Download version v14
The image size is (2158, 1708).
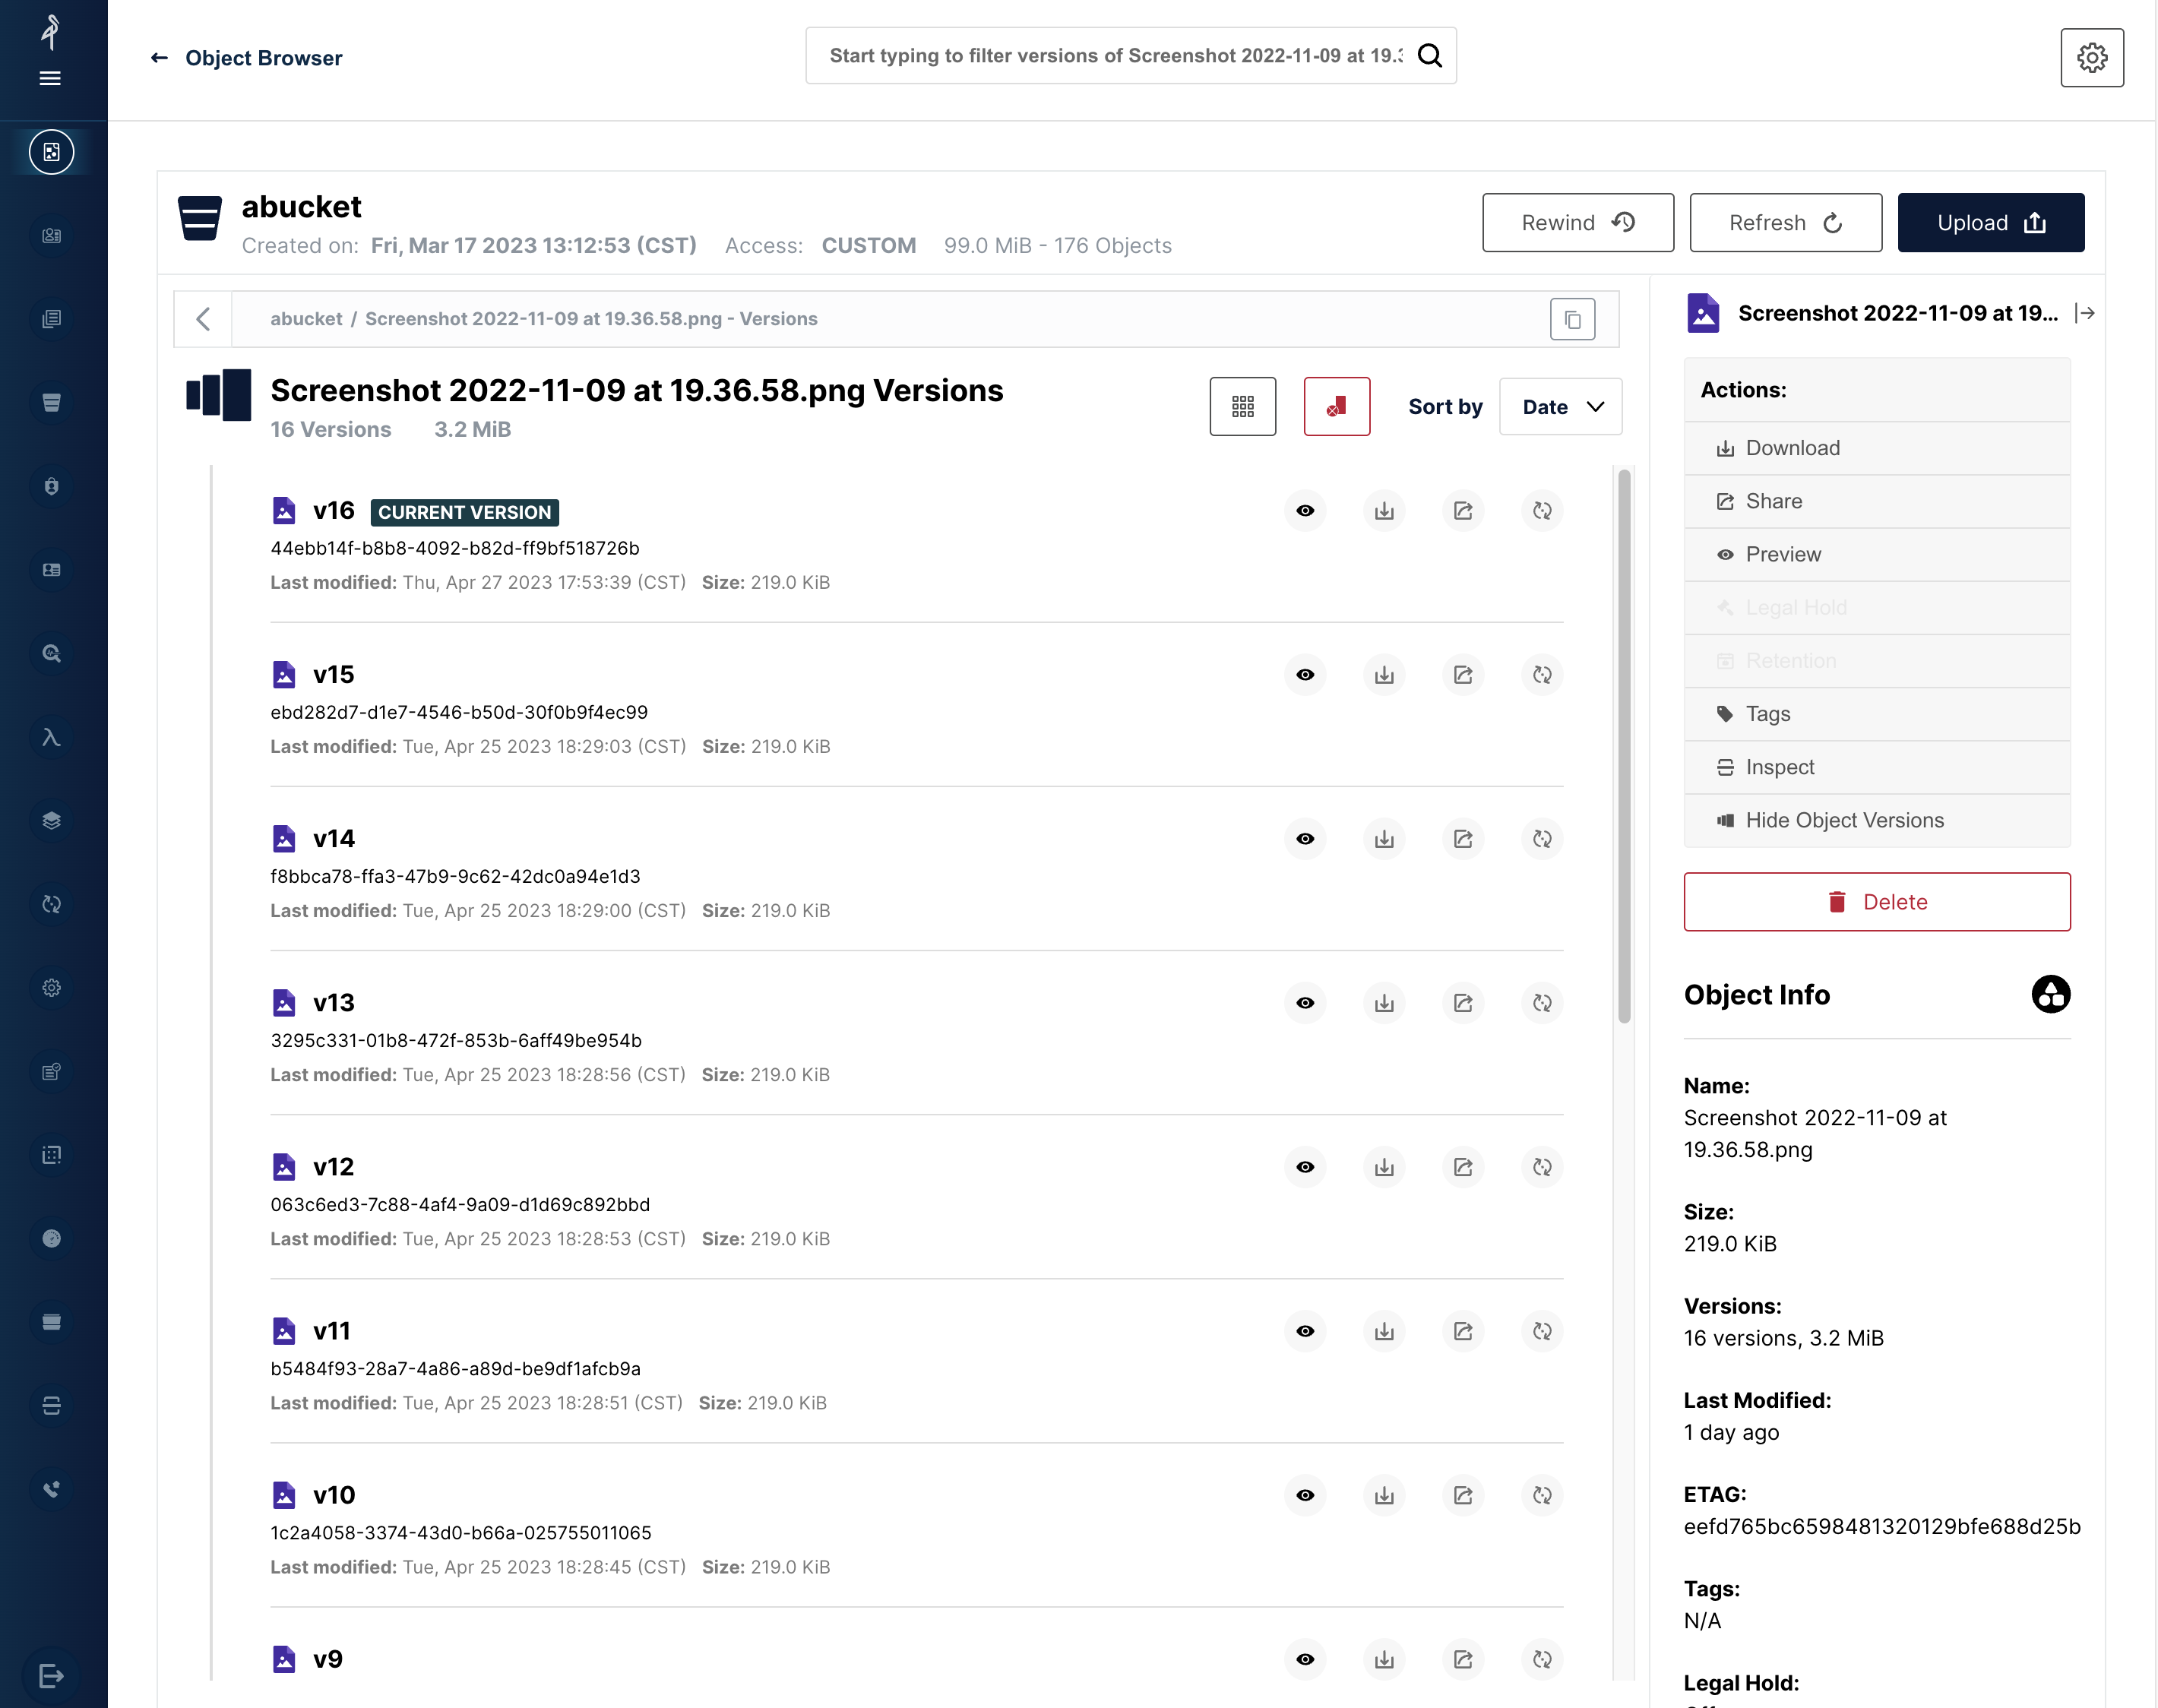point(1384,839)
